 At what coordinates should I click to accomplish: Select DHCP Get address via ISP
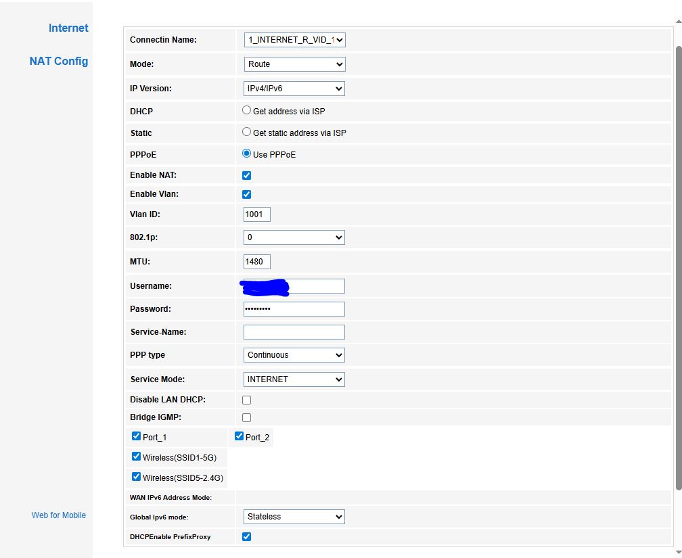point(247,110)
